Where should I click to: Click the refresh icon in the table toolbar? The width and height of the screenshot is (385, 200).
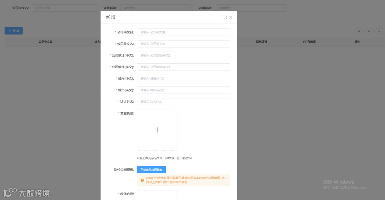(359, 31)
